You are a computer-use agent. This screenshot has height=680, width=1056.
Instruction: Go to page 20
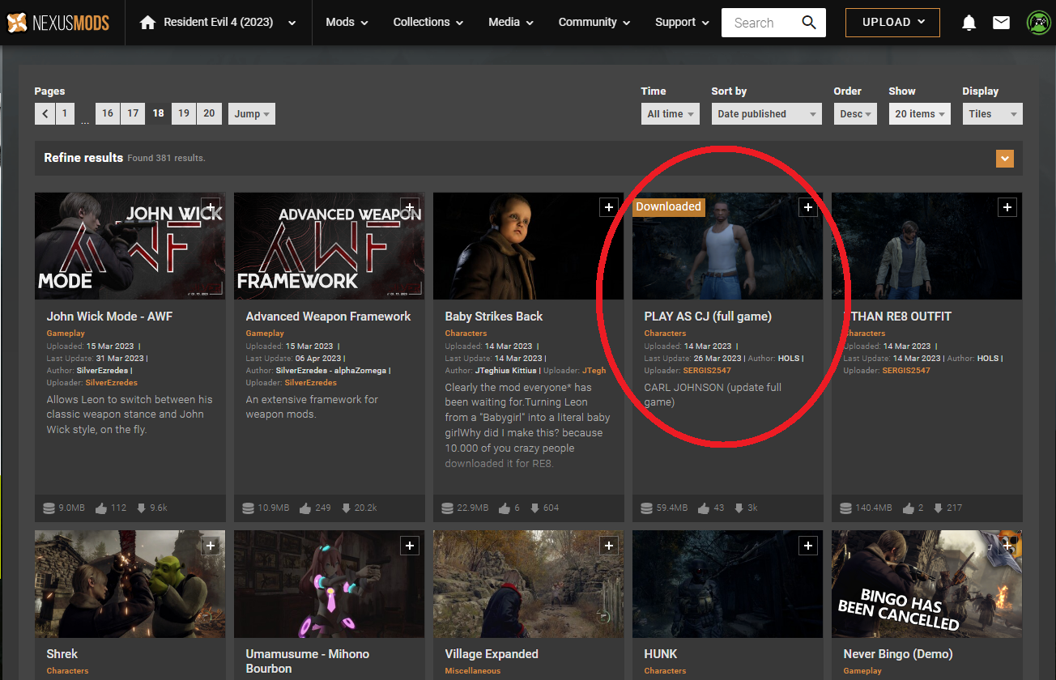(x=209, y=114)
